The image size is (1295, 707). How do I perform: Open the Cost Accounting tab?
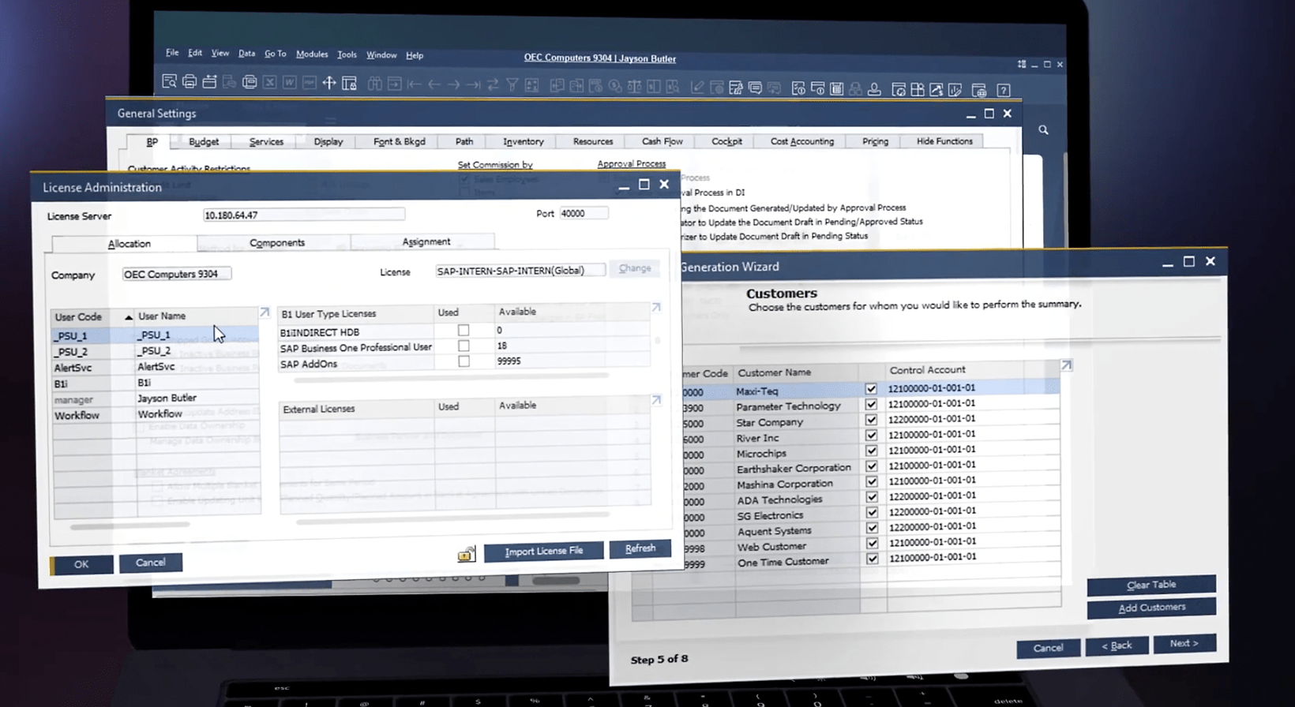(x=802, y=141)
